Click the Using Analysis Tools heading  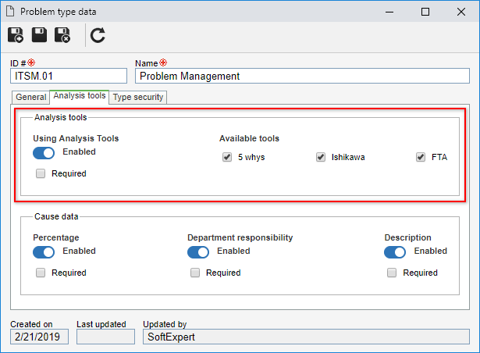pos(76,138)
